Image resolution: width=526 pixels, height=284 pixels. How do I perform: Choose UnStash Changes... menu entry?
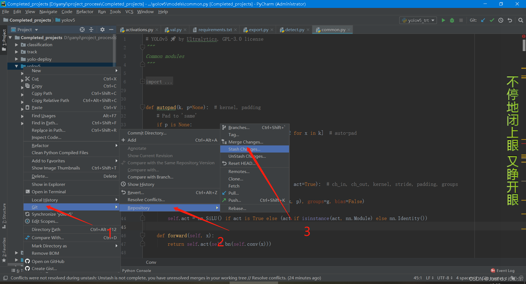[255, 156]
